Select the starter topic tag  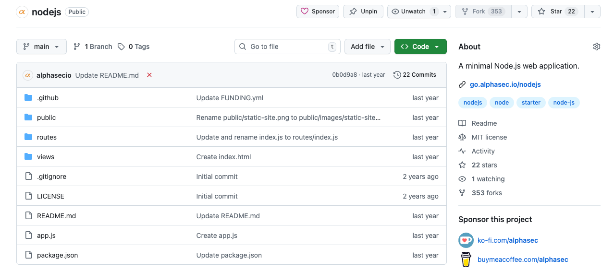point(531,103)
